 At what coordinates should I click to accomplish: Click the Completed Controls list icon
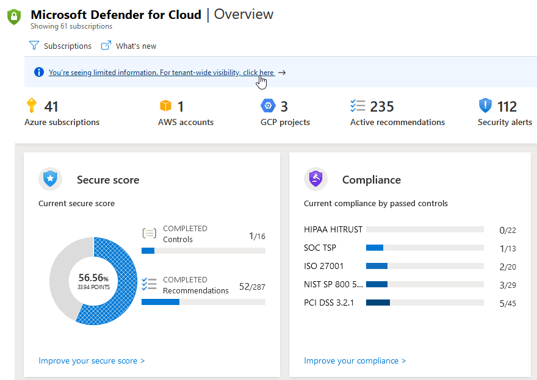click(x=150, y=234)
